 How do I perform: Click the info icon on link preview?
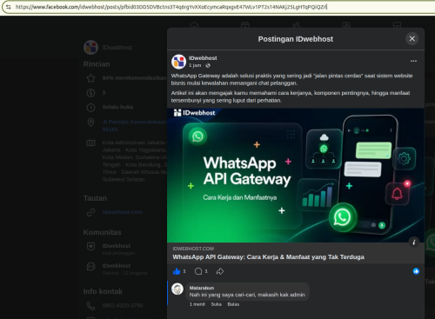coord(414,243)
